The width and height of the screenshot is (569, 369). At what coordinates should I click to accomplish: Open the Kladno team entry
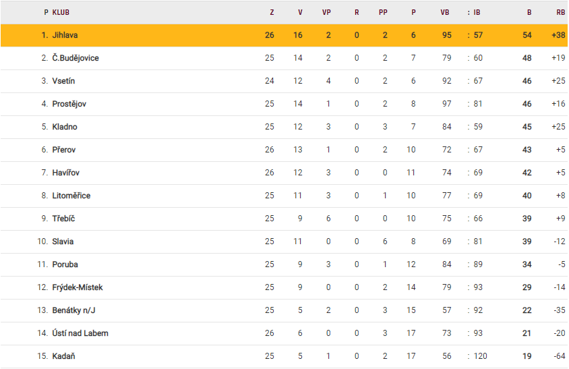click(65, 127)
